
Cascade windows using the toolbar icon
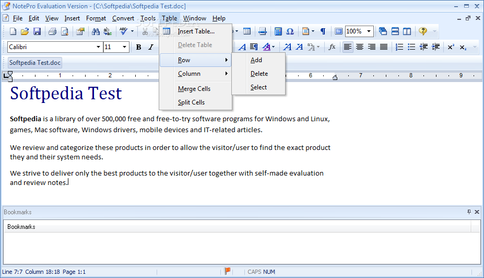(x=383, y=31)
